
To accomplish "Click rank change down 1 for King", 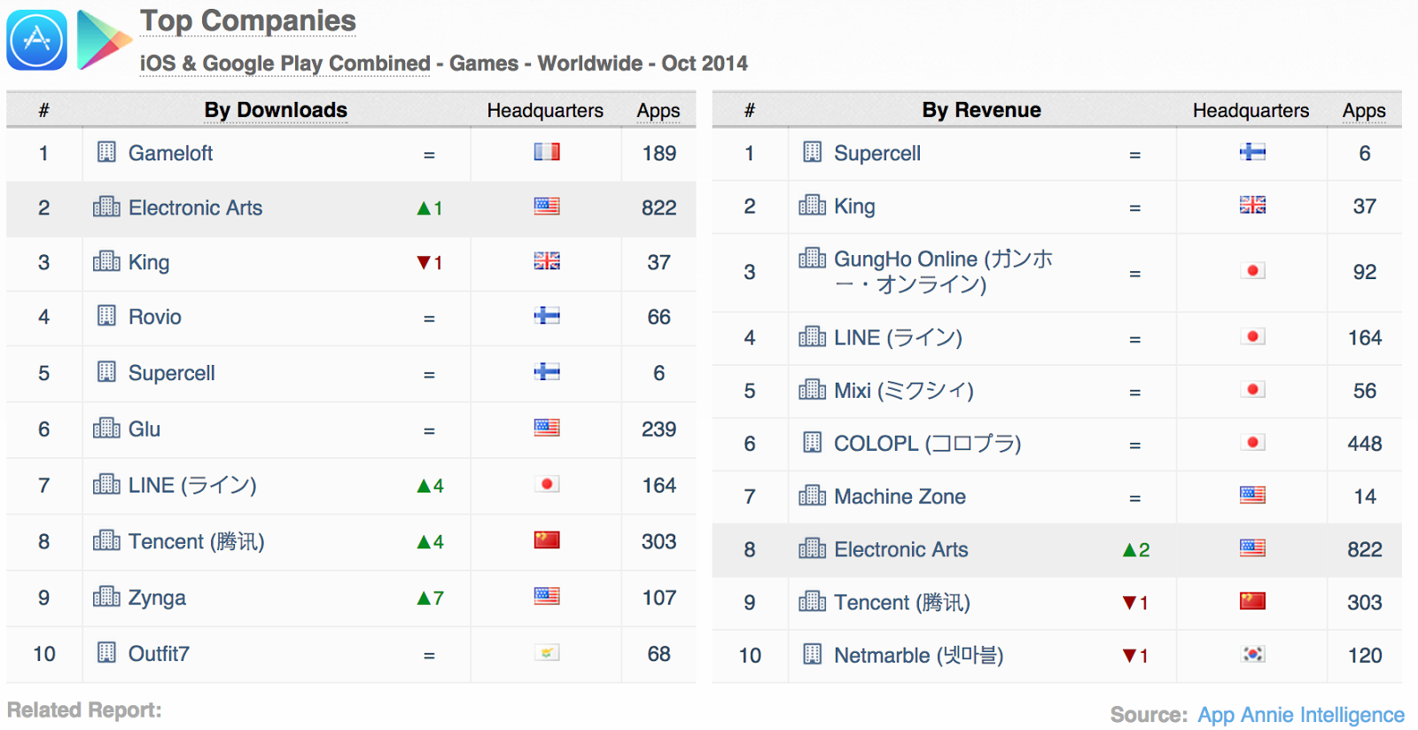I will tap(430, 262).
